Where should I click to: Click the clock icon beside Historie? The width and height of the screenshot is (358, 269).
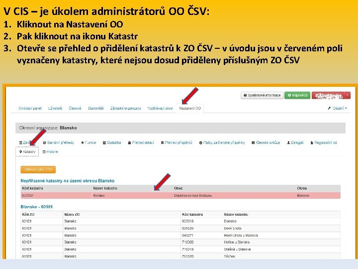coord(44,151)
